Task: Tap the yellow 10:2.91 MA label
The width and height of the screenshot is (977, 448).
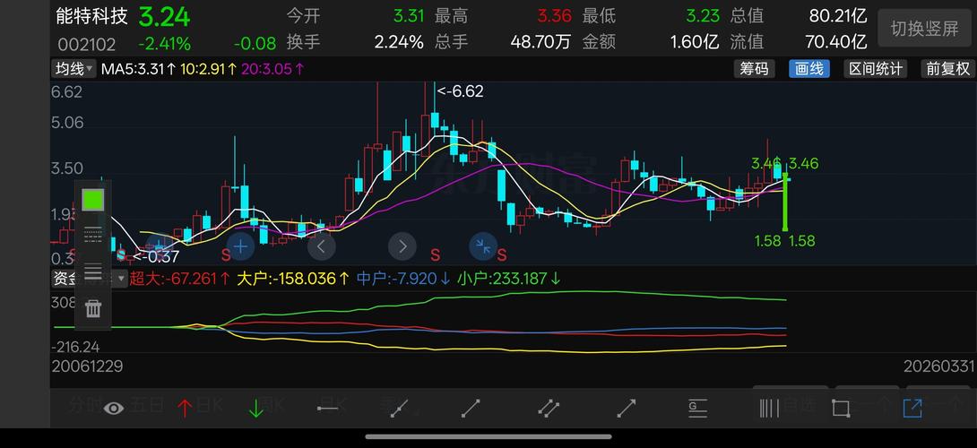Action: pyautogui.click(x=209, y=68)
